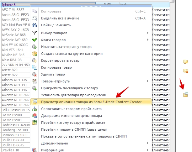Click the change category icon
The width and height of the screenshot is (192, 152).
pos(35,47)
